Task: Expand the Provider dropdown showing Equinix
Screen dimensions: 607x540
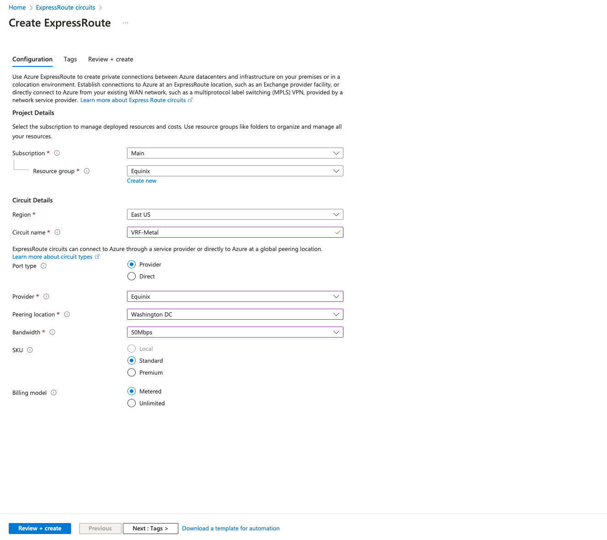Action: 235,296
